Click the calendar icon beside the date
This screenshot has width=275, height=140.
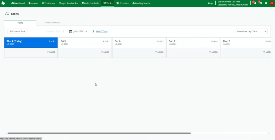click(71, 32)
